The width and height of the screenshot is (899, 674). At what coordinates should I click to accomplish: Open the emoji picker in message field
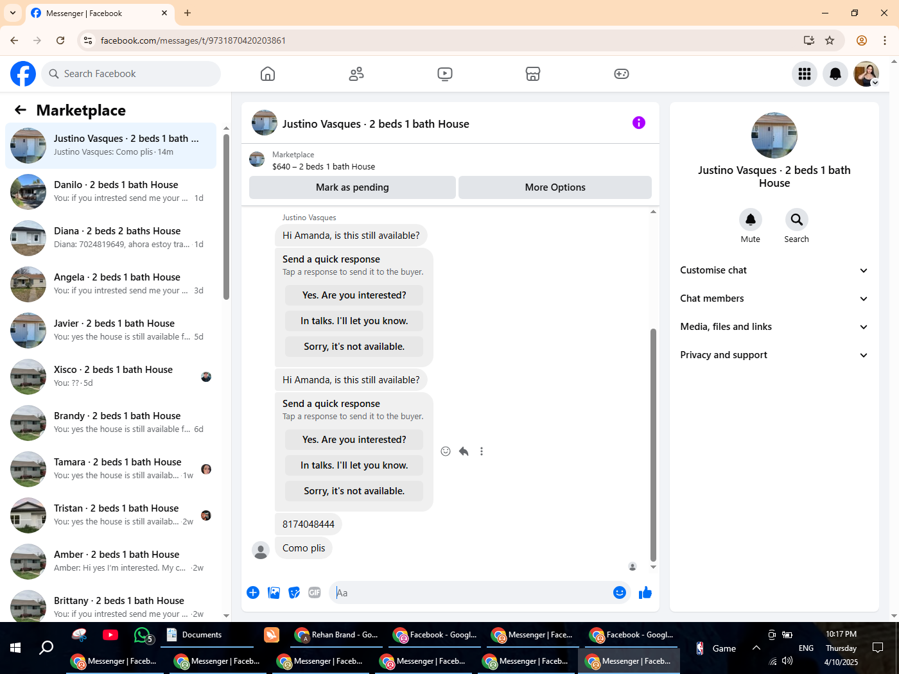(620, 592)
